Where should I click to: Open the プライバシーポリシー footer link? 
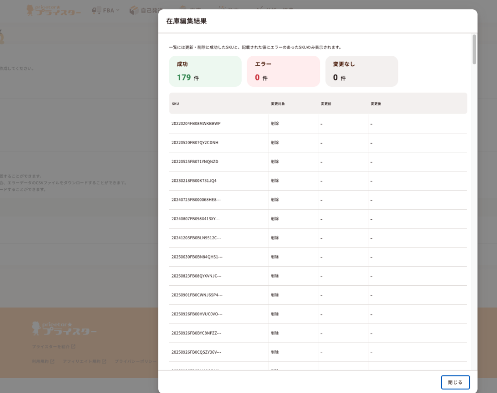point(136,361)
